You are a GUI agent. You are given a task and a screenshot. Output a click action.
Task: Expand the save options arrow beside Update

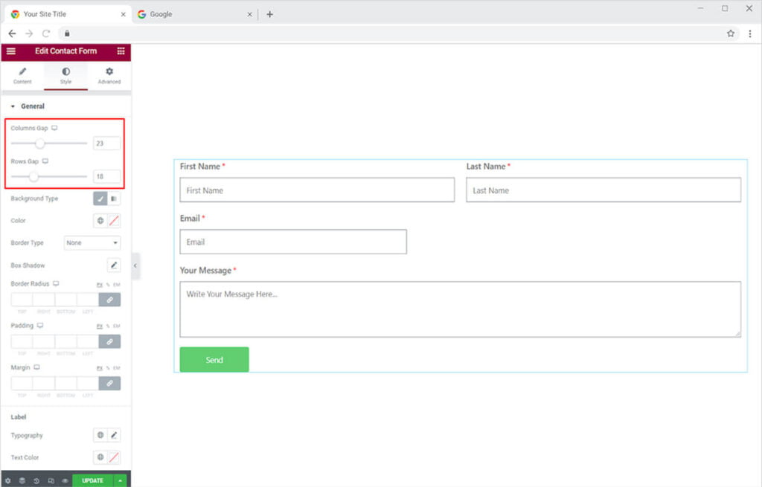(120, 481)
